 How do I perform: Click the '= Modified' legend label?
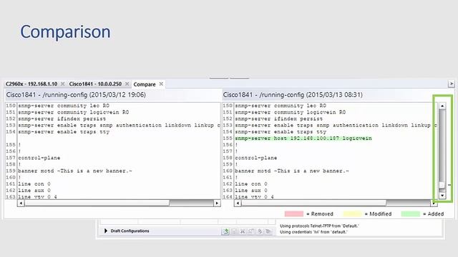(378, 214)
